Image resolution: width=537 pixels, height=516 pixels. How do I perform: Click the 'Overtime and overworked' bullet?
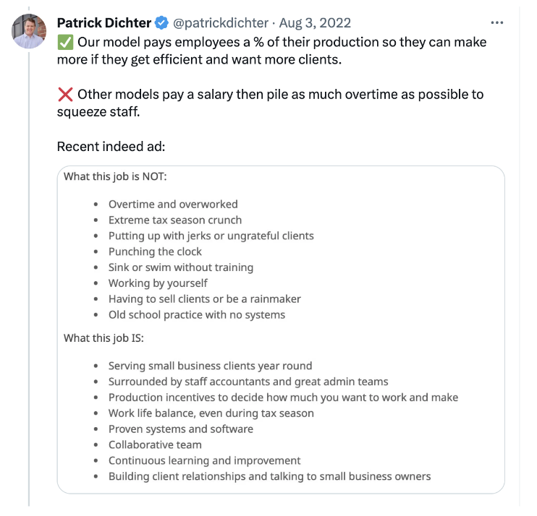click(x=173, y=204)
